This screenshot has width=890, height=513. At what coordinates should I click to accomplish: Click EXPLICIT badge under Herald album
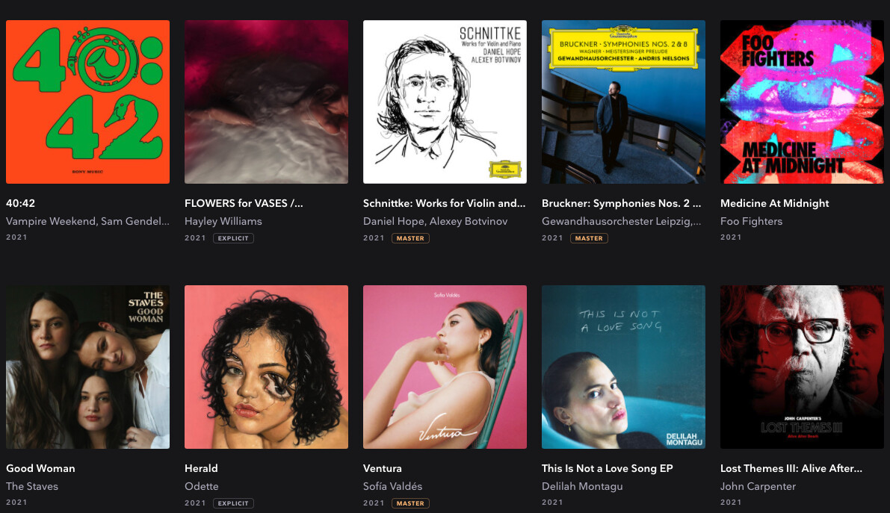point(233,503)
